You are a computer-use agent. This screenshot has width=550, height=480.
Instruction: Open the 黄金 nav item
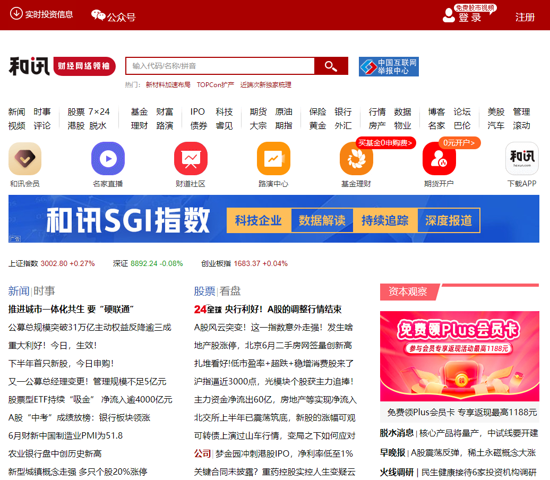[x=317, y=126]
